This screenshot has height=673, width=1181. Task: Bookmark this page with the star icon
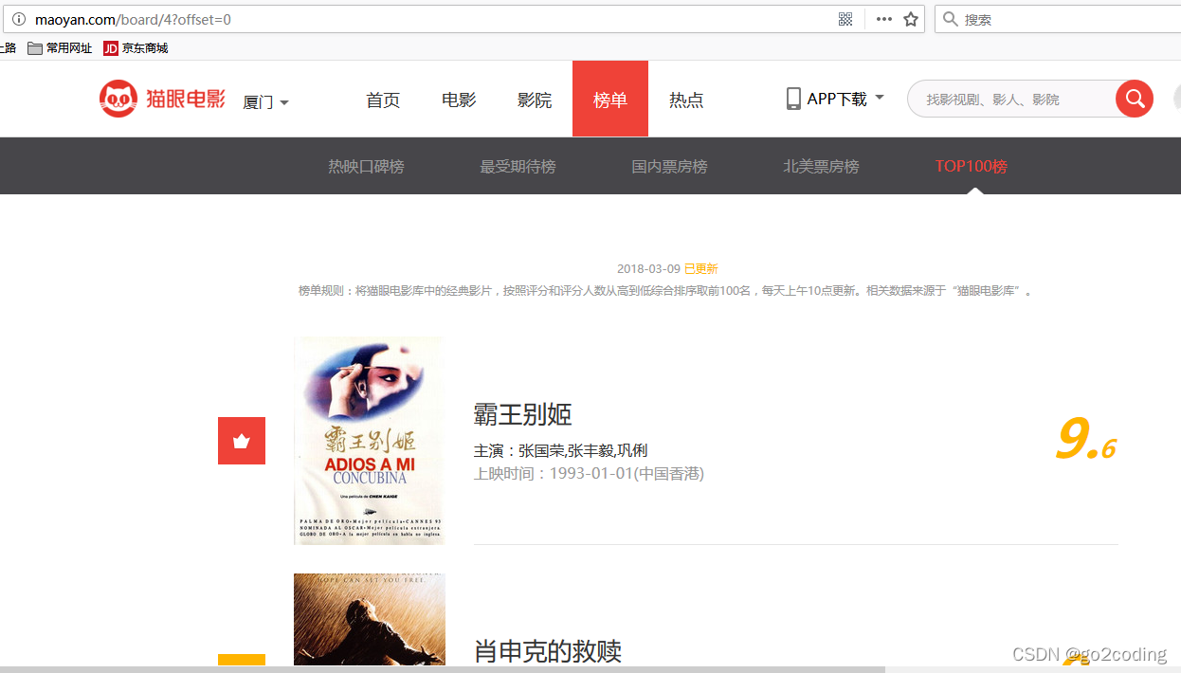[x=911, y=19]
